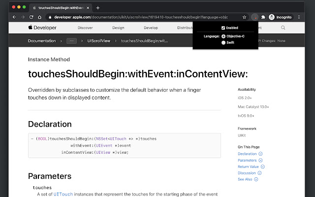Jump to Return Value via its arrow icon

262,166
